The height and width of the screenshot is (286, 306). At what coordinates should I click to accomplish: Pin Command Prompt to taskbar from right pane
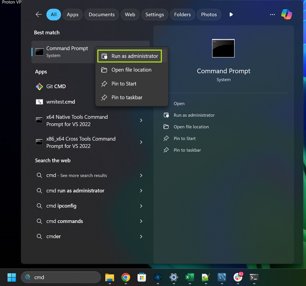187,150
